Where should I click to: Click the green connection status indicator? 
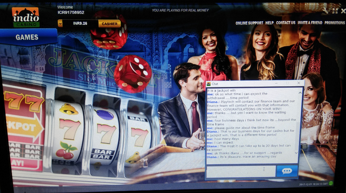click(x=331, y=183)
